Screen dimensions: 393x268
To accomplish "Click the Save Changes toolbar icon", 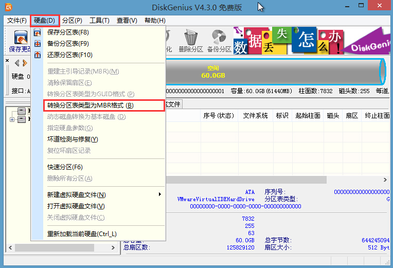I will click(x=20, y=38).
